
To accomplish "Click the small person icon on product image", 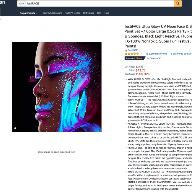I will 15,128.
